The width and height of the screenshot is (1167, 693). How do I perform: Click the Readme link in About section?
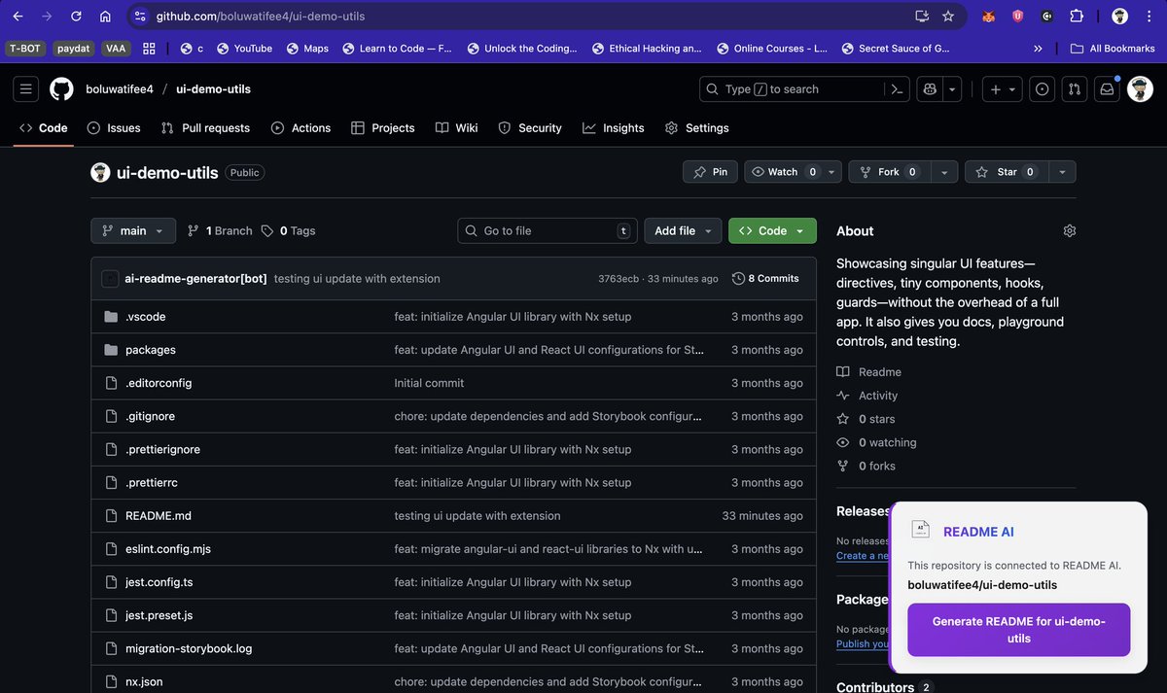pos(869,372)
